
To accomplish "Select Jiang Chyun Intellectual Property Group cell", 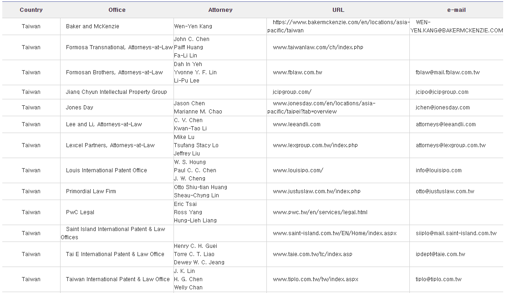I will (x=116, y=92).
